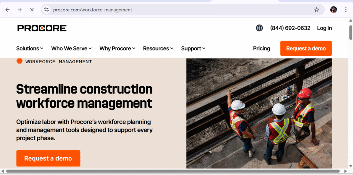The width and height of the screenshot is (353, 175).
Task: Open site information icon in address bar
Action: 47,10
